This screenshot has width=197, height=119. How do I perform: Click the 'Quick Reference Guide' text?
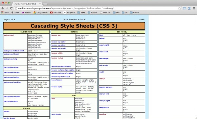tap(74, 20)
